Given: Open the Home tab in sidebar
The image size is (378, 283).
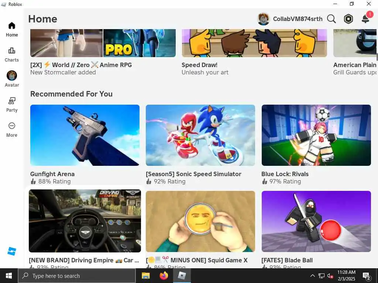Looking at the screenshot, I should 11,29.
